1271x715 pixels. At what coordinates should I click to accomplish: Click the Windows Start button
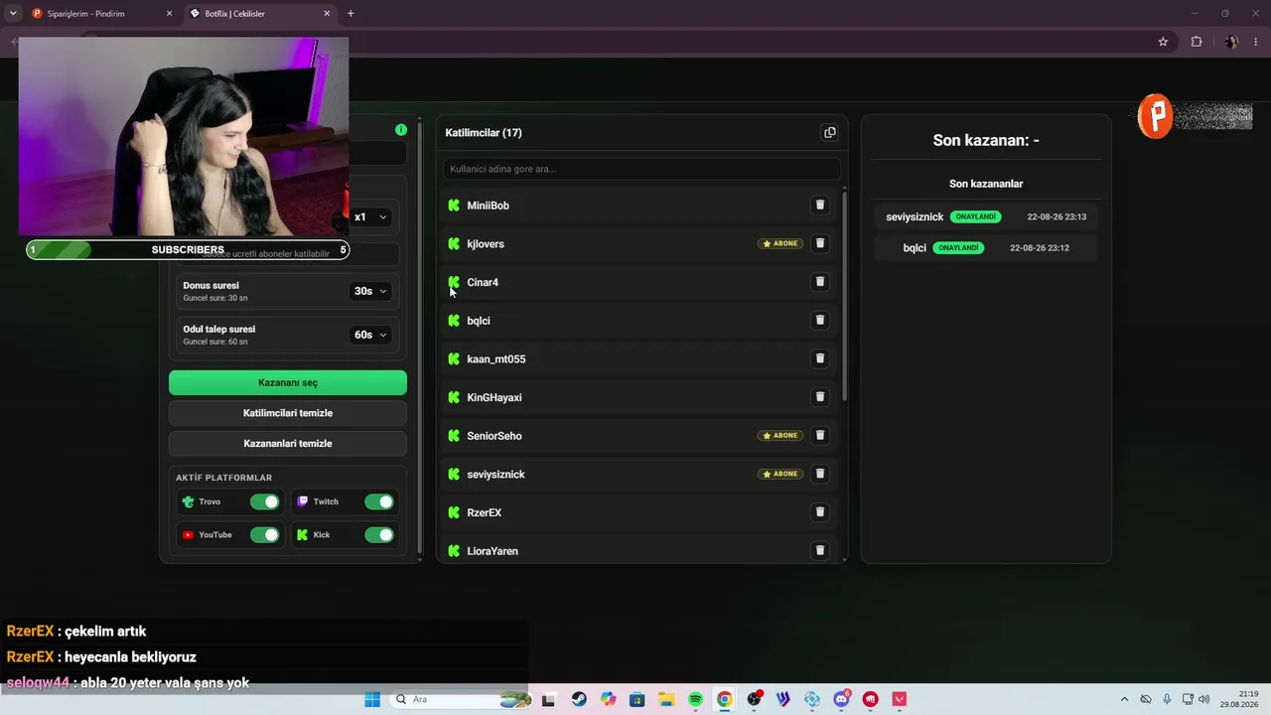coord(372,699)
